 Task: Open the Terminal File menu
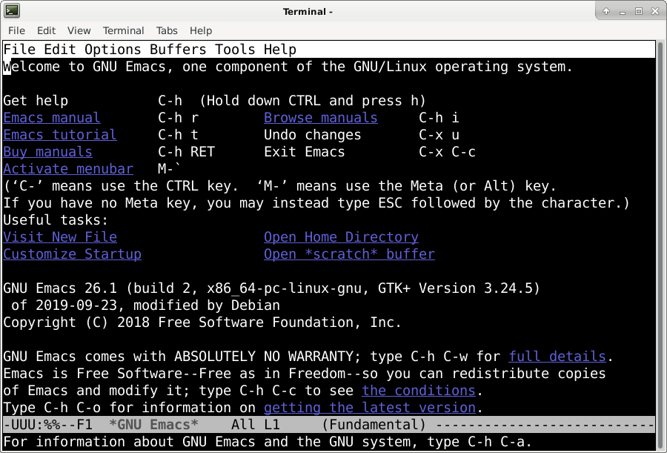[x=16, y=30]
